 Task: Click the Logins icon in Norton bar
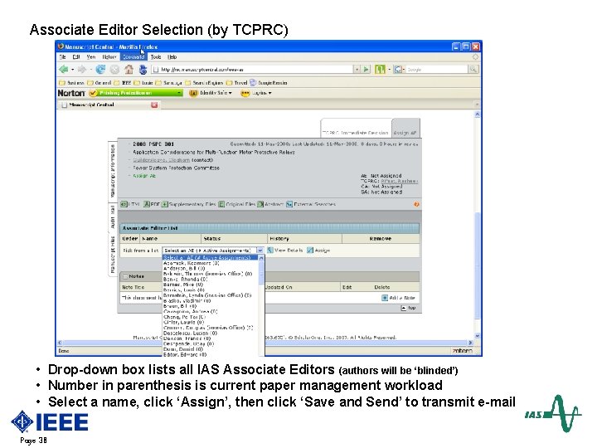(245, 93)
